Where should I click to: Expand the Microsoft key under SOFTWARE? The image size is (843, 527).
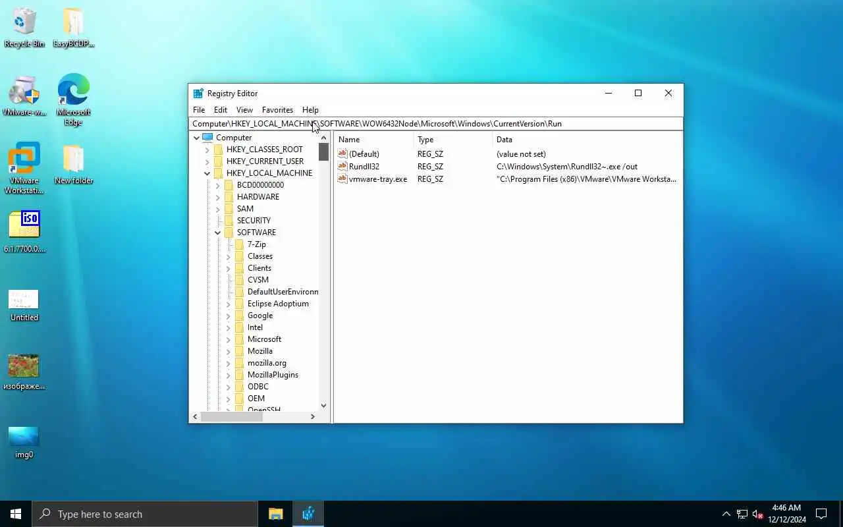pos(228,339)
